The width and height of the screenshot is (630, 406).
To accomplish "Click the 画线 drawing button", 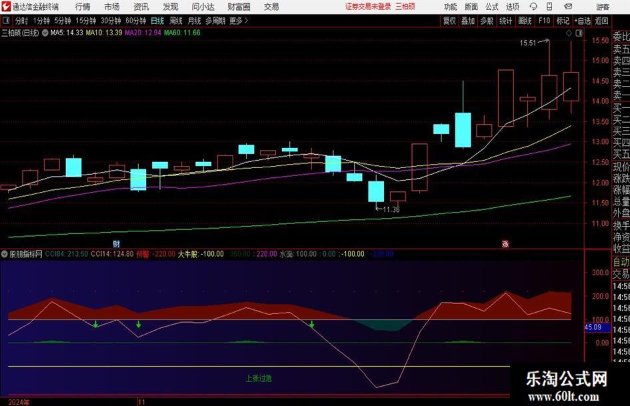I will [x=525, y=21].
